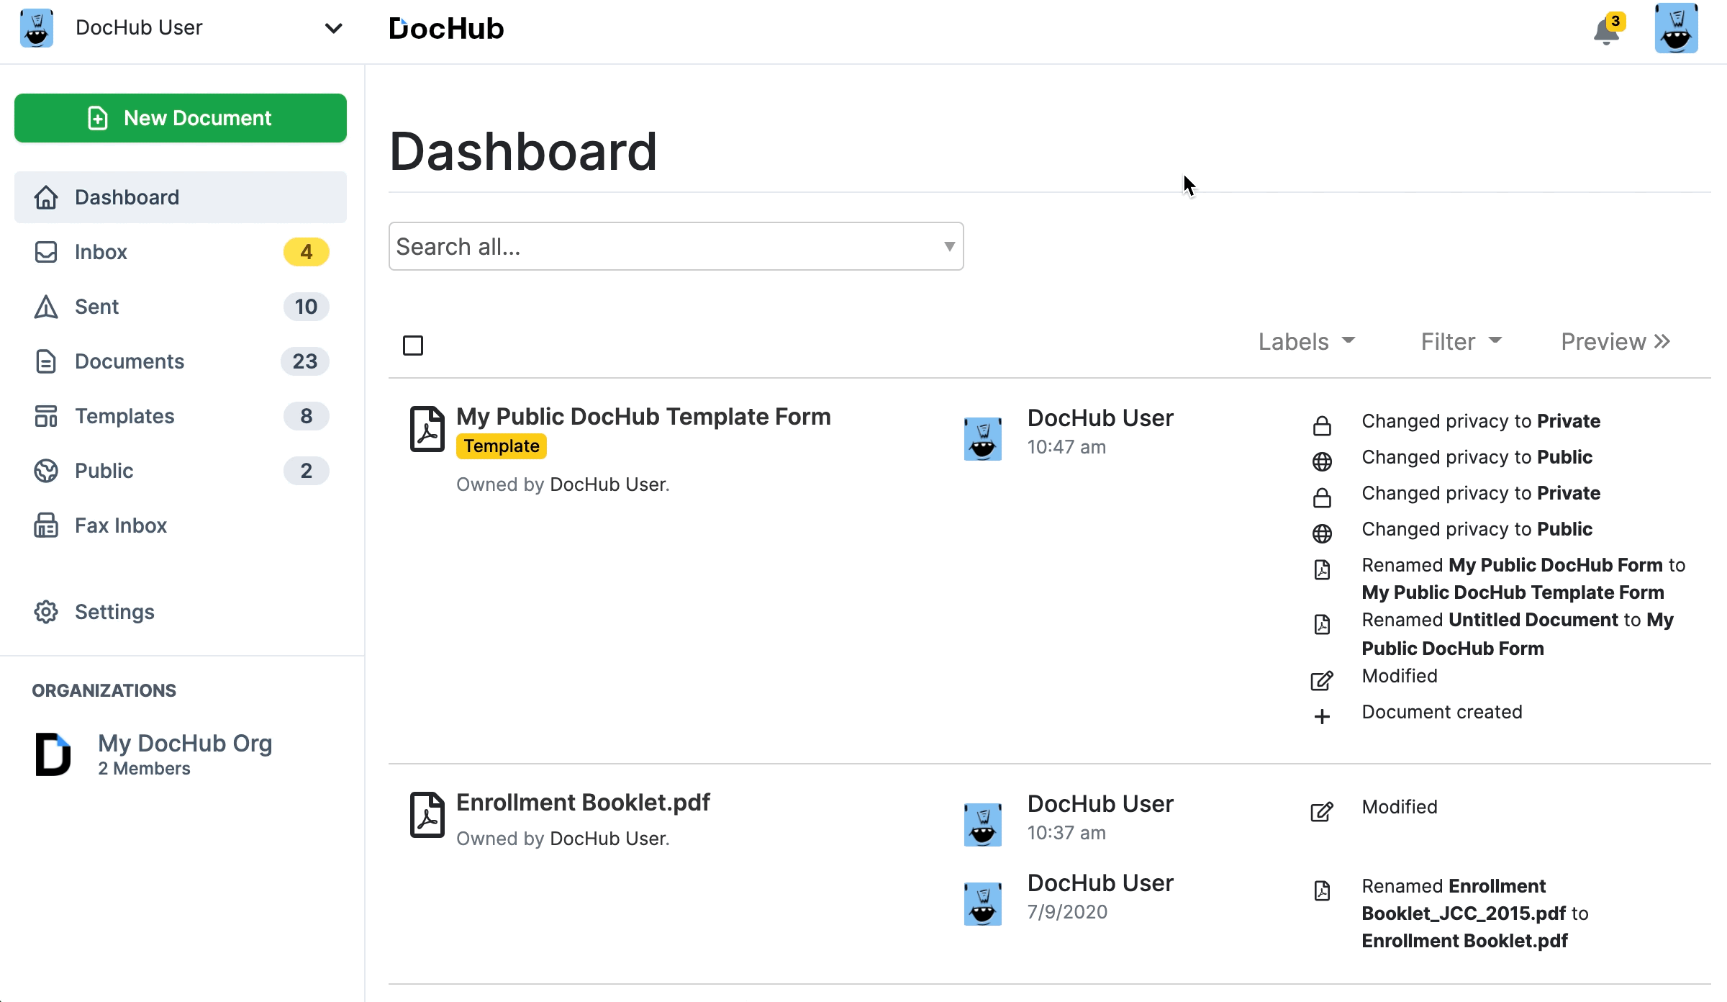Open the Fax Inbox section

(120, 525)
